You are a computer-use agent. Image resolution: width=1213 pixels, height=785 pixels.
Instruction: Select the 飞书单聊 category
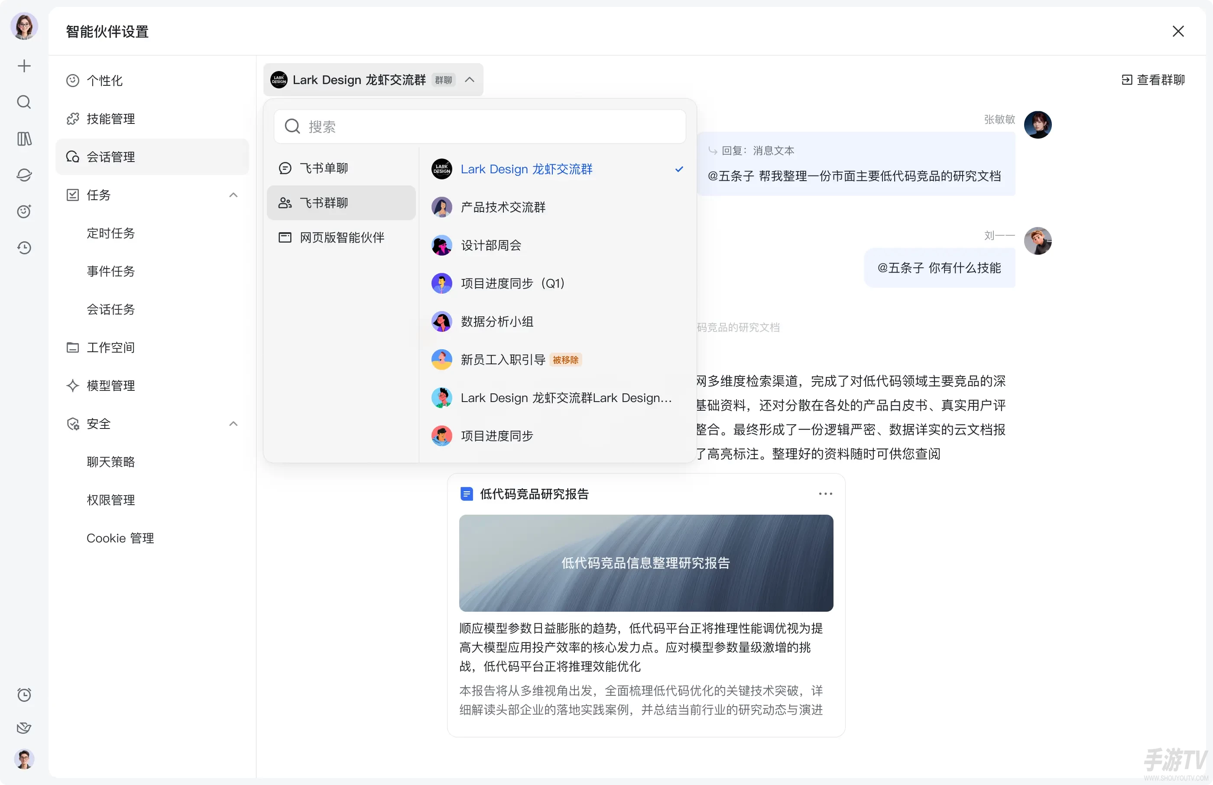click(x=341, y=168)
